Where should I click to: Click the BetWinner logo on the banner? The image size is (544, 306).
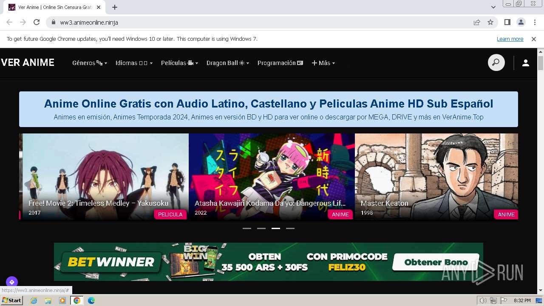[110, 262]
